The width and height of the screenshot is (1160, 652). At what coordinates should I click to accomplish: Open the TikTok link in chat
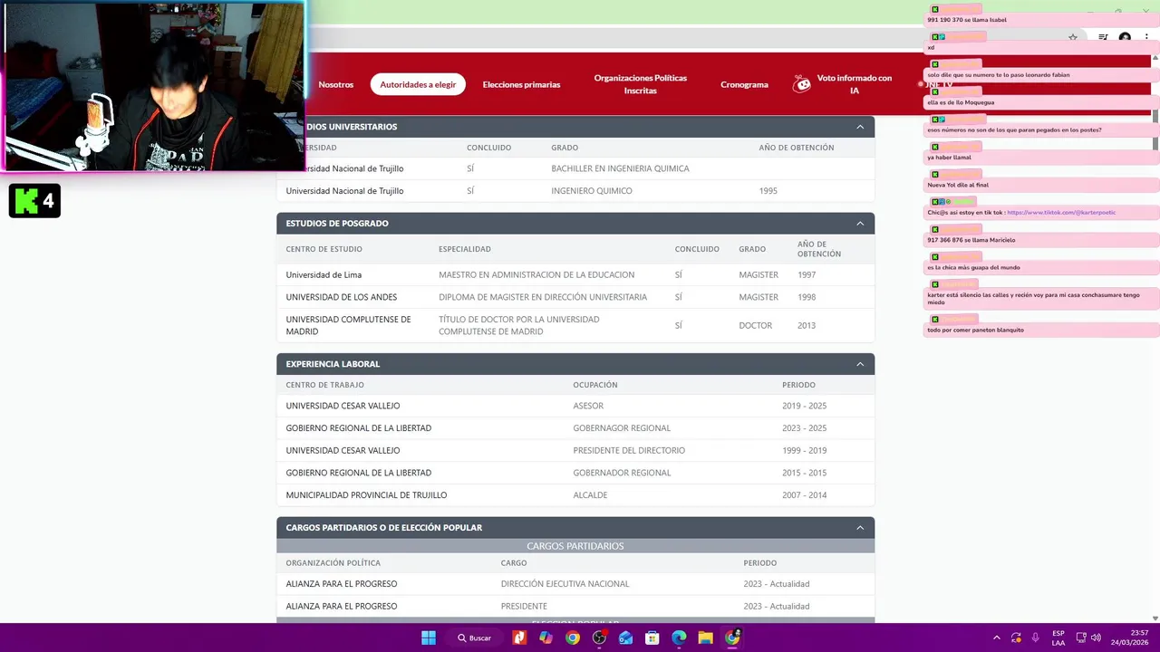[x=1061, y=213]
